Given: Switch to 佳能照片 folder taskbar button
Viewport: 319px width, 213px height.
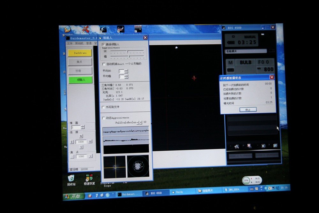Looking at the screenshot, I should (209, 191).
